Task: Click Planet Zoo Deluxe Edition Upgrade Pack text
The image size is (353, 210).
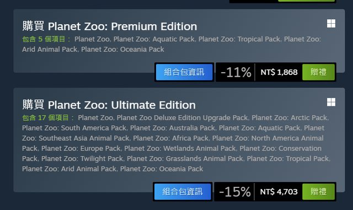Action: pyautogui.click(x=182, y=118)
